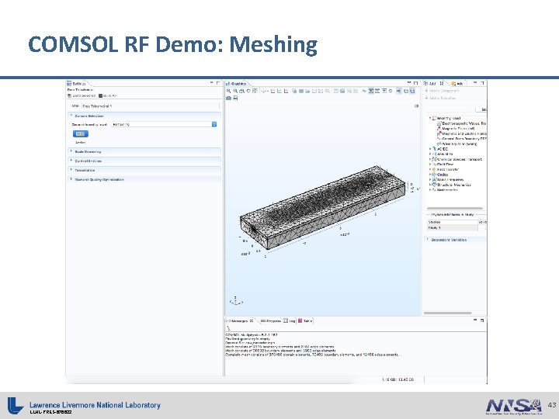Click the Add Physics panel horizontal scrollbar
Viewport: 559px width, 419px height.
tap(448, 313)
